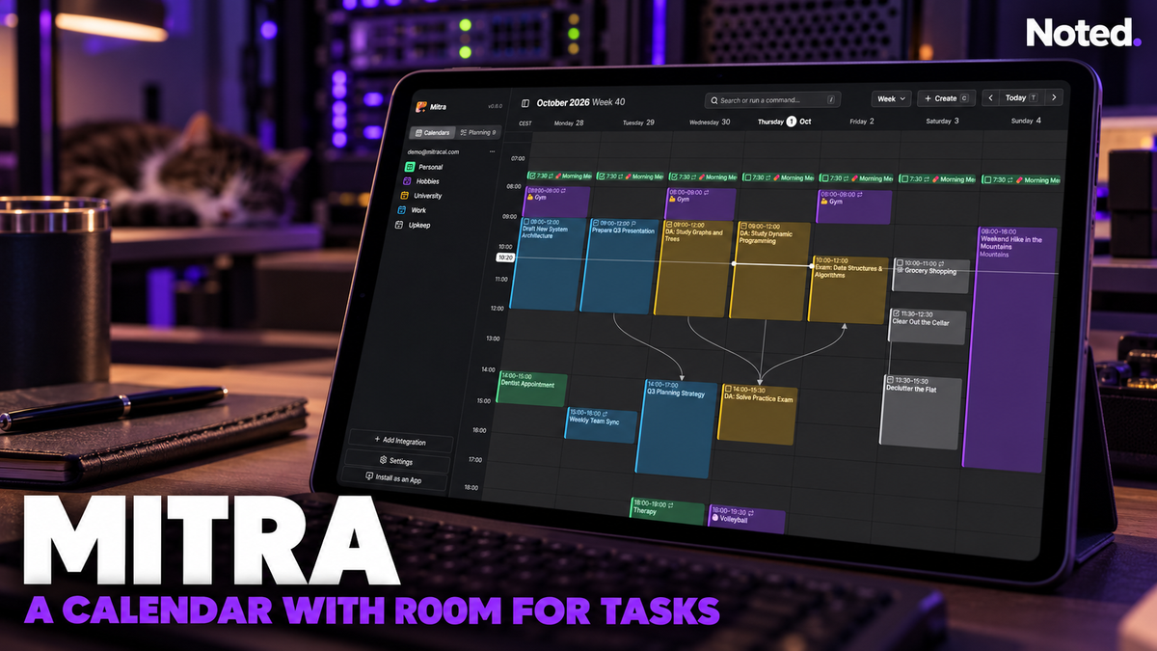Screen dimensions: 1157x651
Task: Open Friday's Gym event
Action: click(854, 206)
